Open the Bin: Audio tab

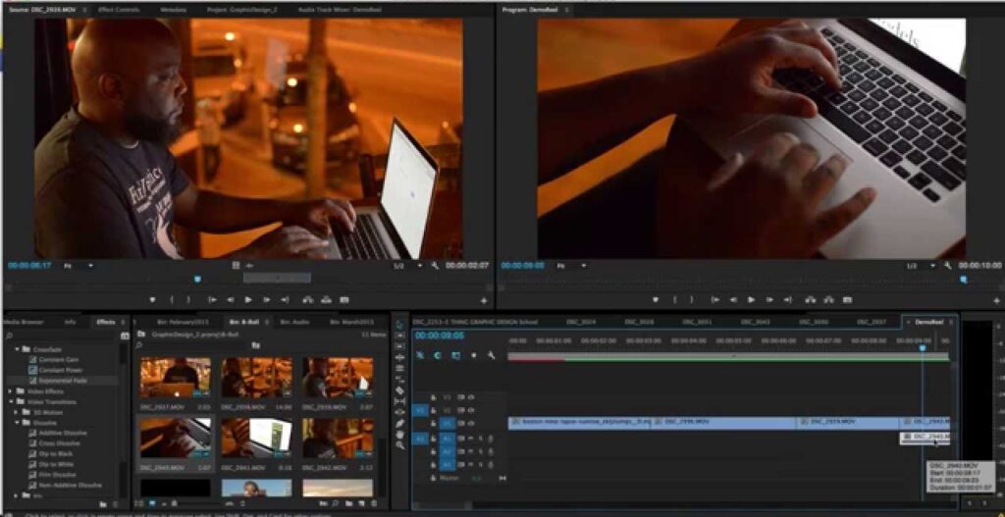click(294, 321)
